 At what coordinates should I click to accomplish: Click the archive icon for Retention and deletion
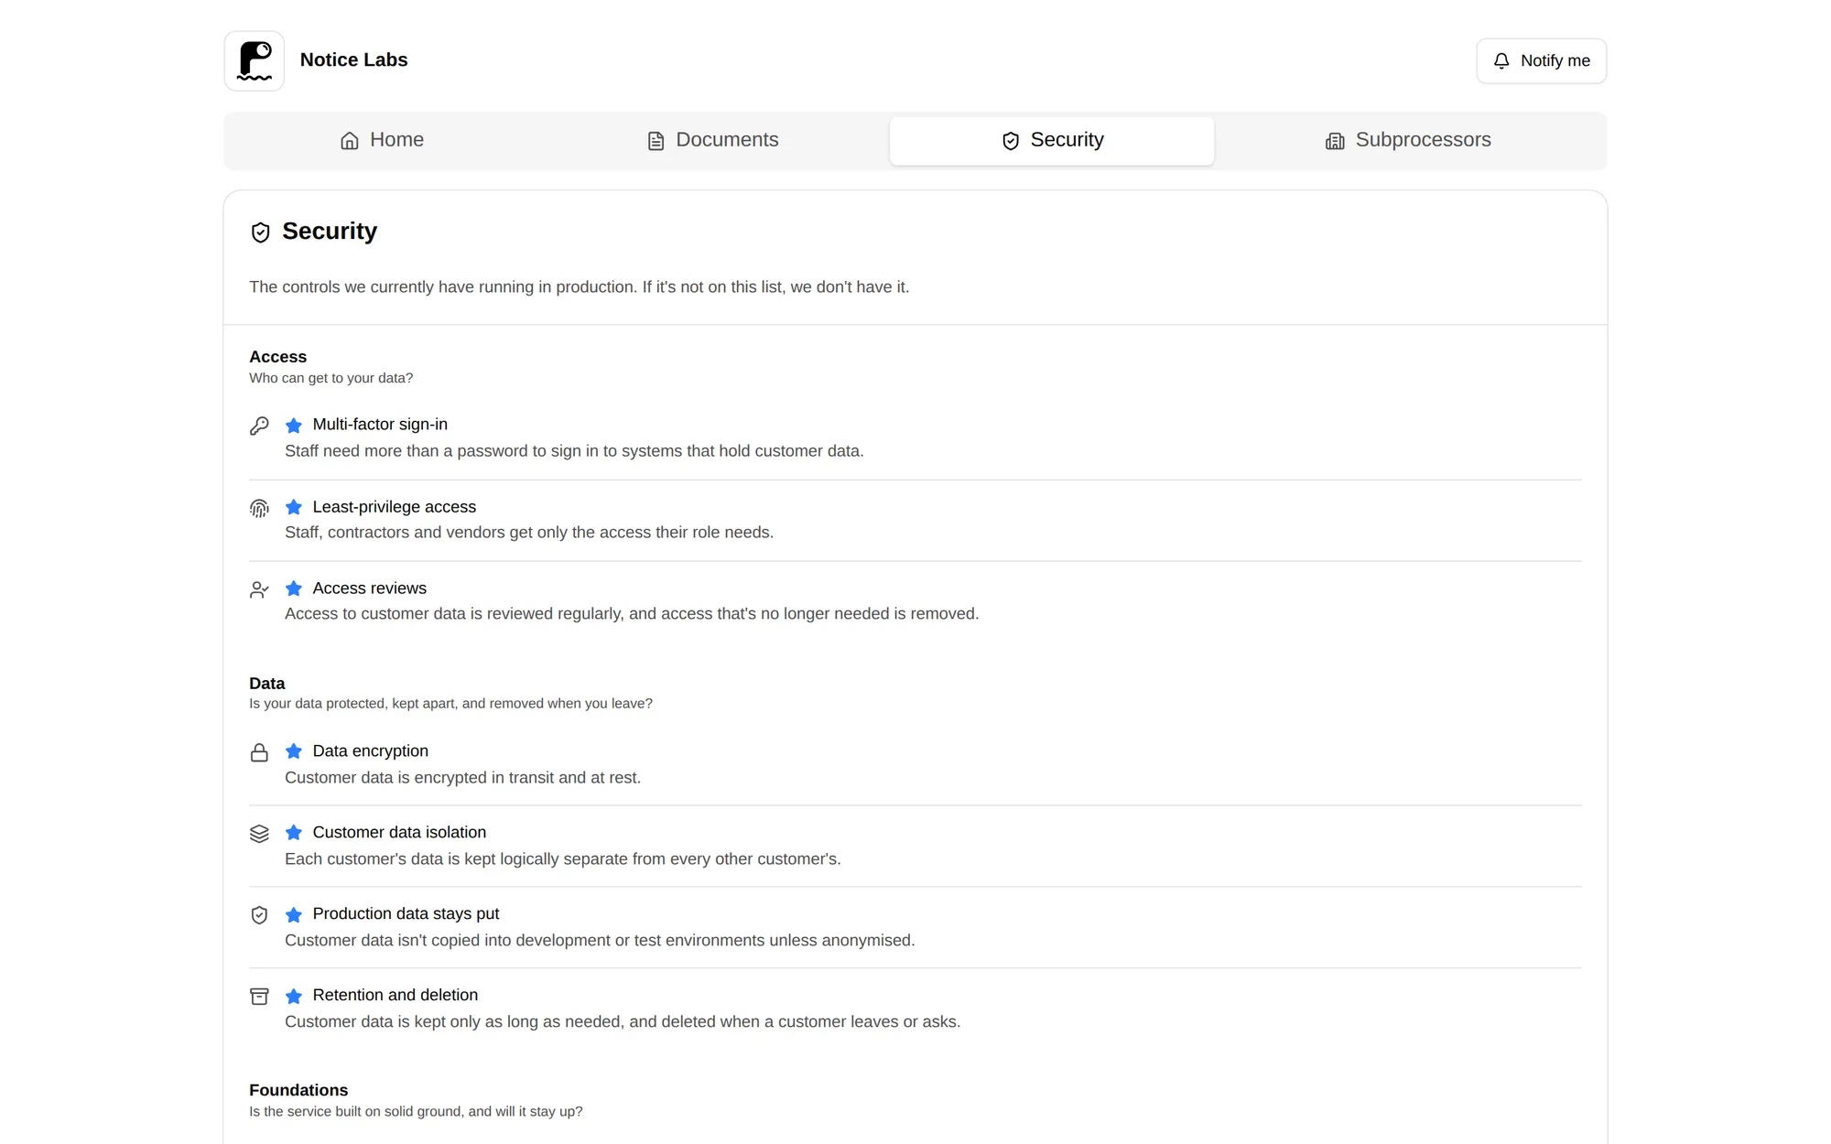coord(259,997)
